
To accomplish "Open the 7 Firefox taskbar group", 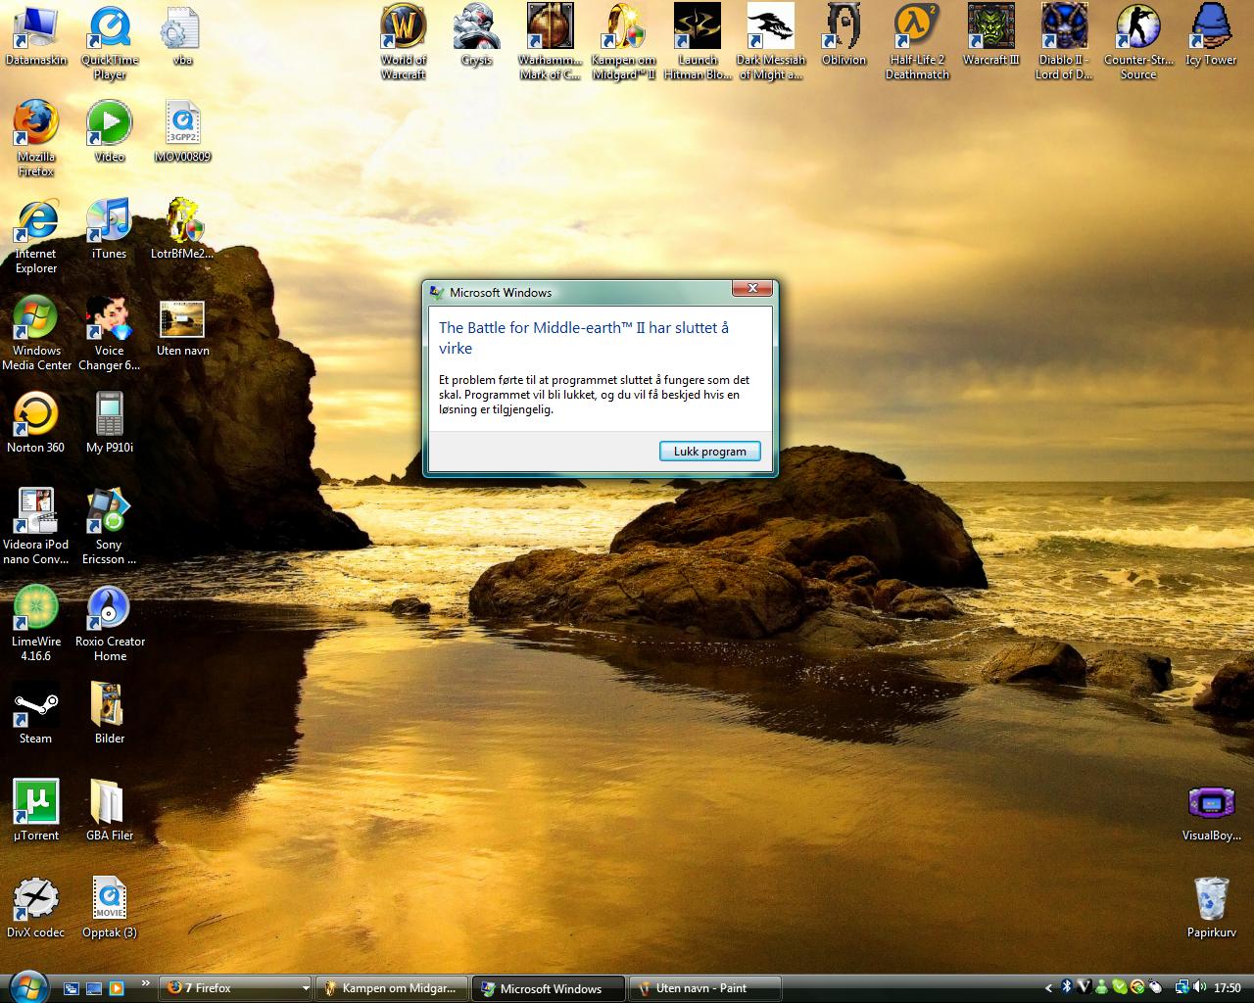I will (x=235, y=988).
